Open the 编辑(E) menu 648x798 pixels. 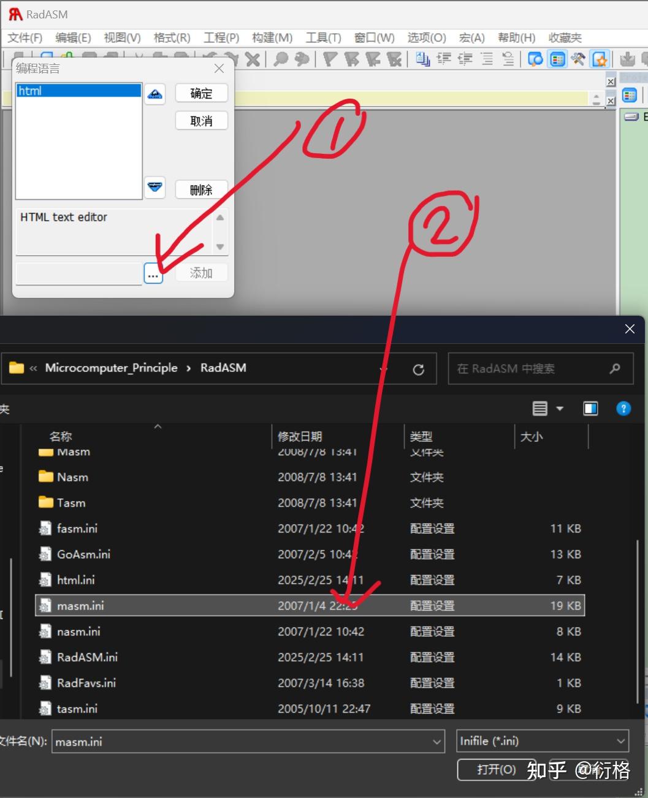tap(73, 38)
